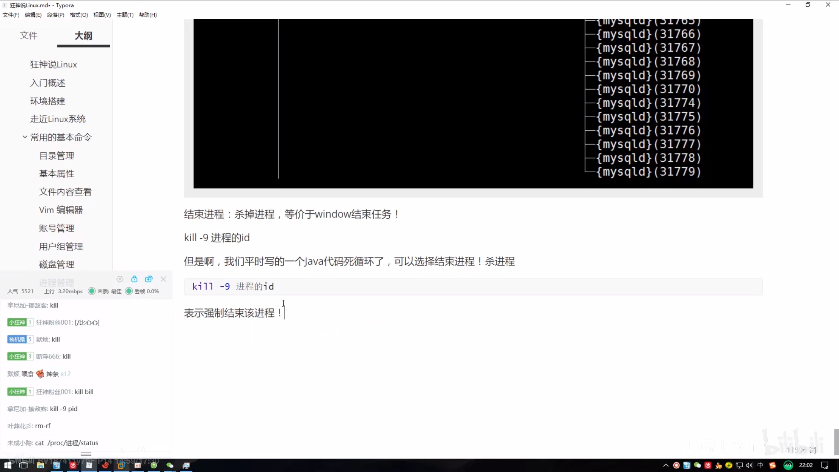
Task: Open the 主题(T) menu
Action: pyautogui.click(x=125, y=15)
